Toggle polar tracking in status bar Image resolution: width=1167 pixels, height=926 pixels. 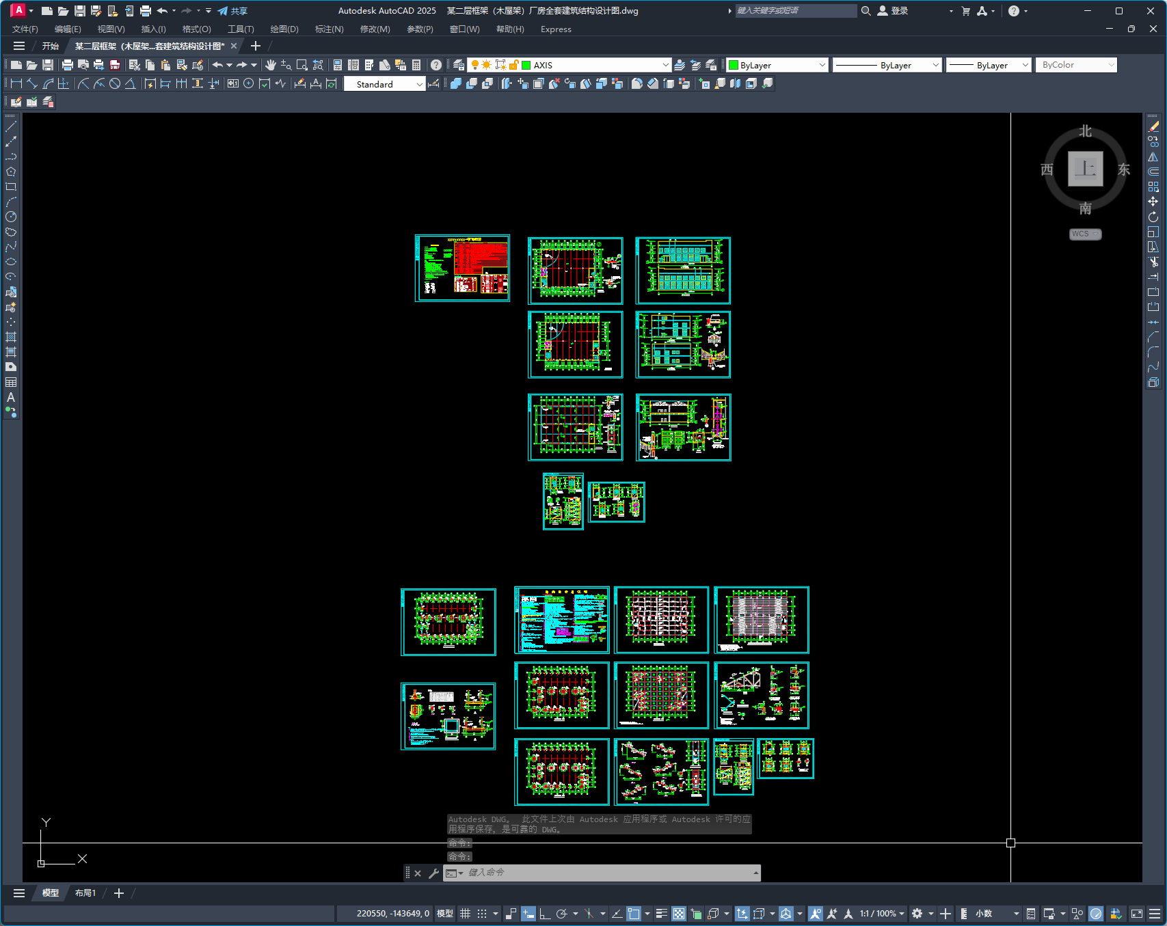click(562, 914)
